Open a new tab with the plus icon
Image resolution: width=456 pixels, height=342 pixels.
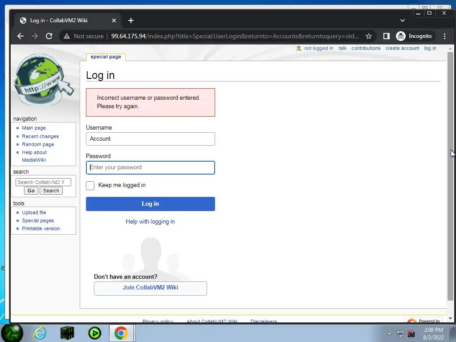(131, 20)
